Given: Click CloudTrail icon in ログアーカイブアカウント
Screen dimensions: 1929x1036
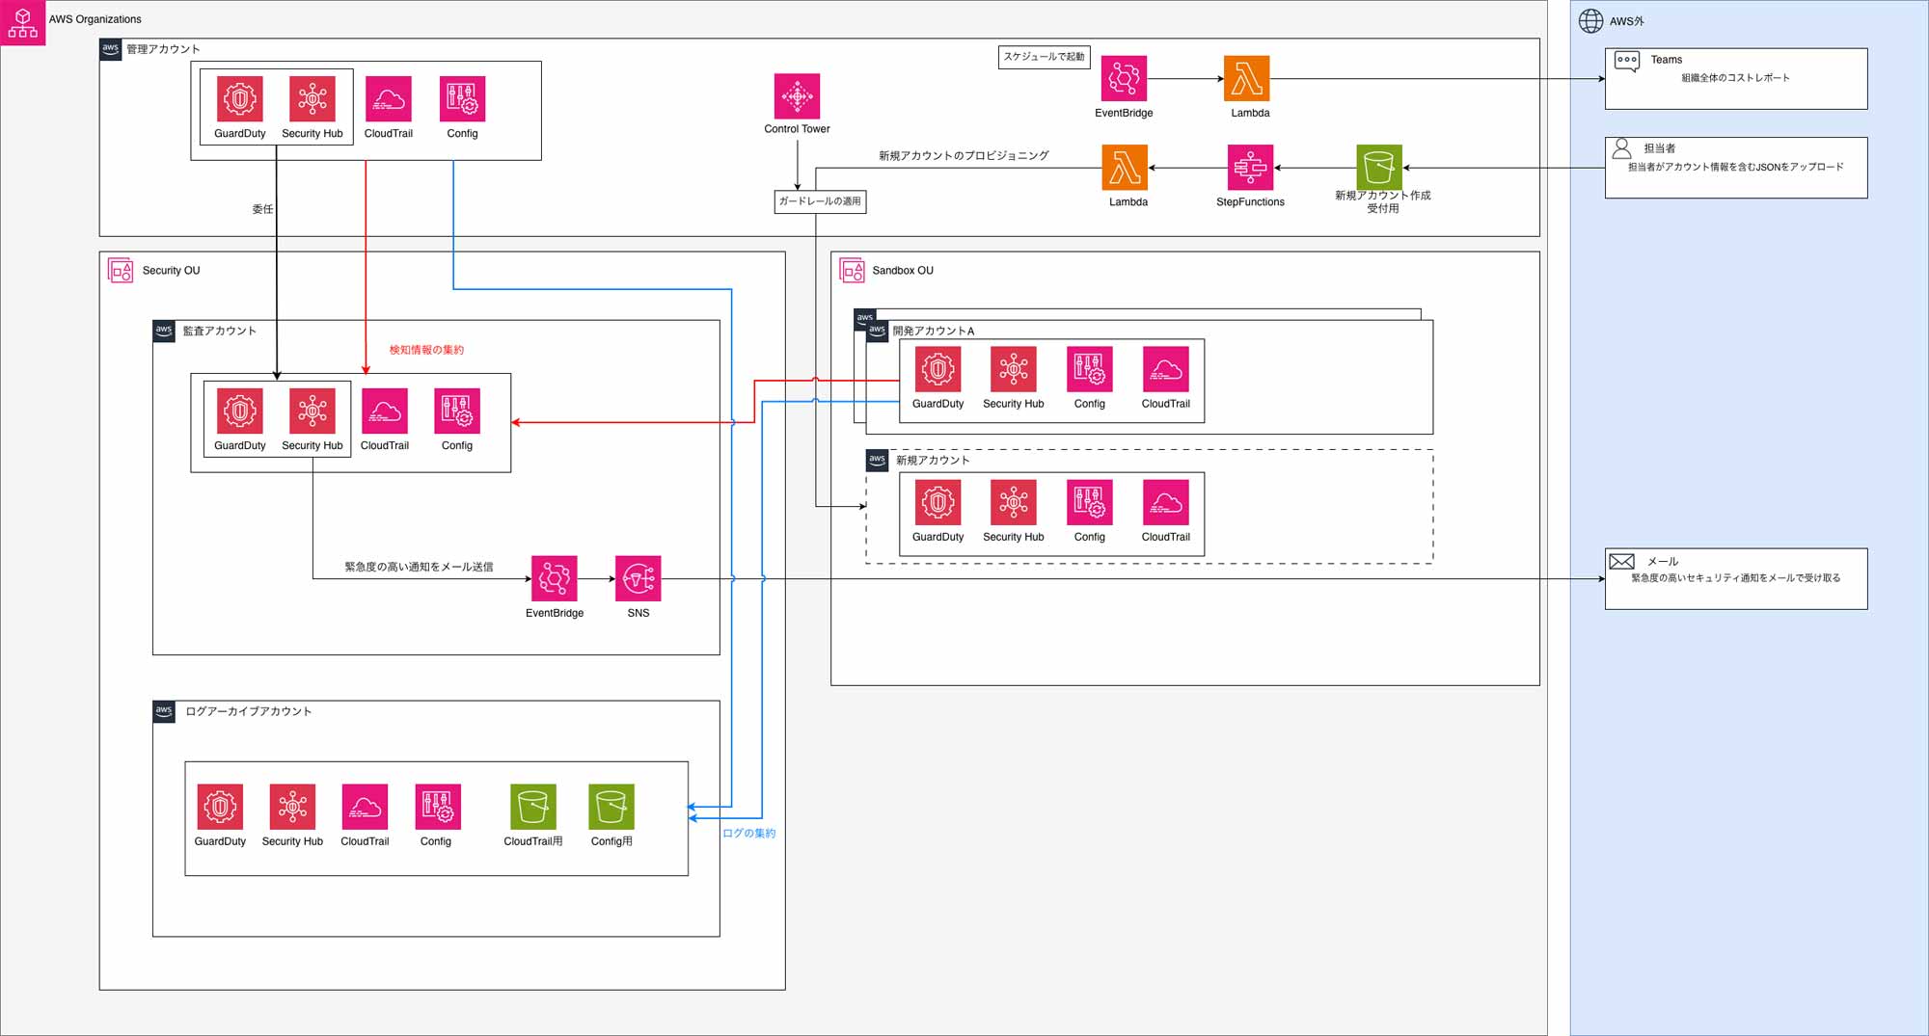Looking at the screenshot, I should [x=365, y=807].
